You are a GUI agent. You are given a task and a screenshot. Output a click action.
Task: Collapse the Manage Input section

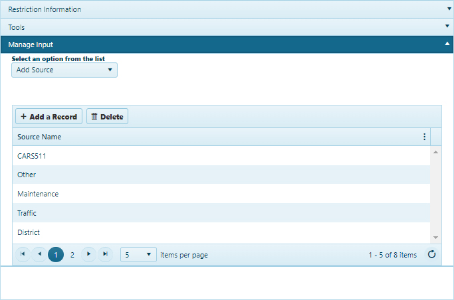(x=227, y=44)
